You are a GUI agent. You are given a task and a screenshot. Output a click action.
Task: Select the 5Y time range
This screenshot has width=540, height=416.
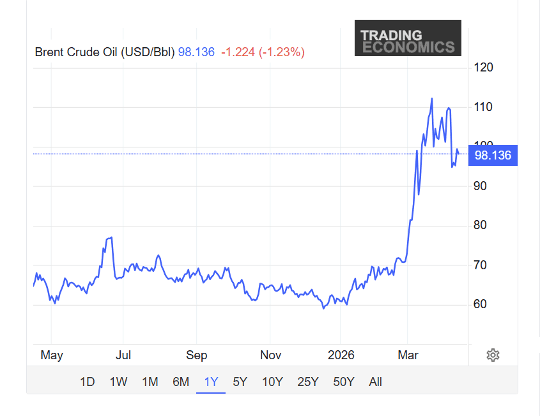click(240, 381)
